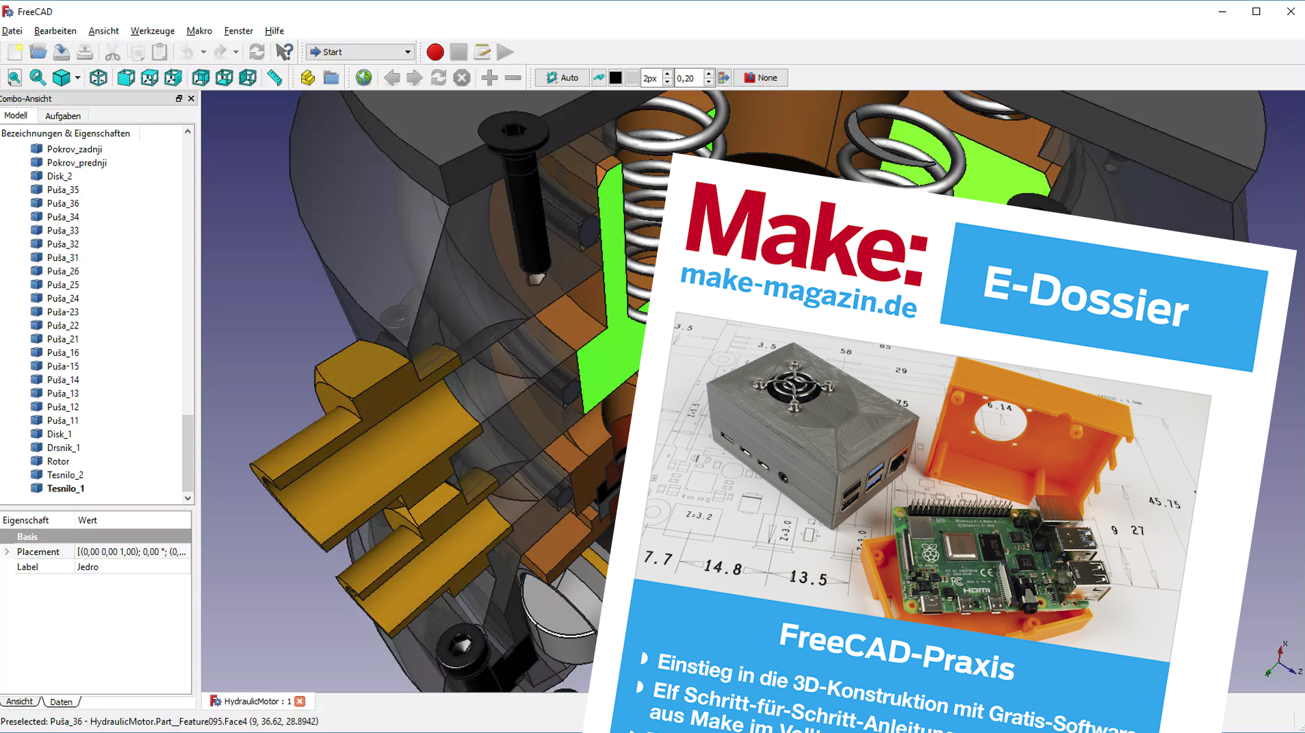This screenshot has height=733, width=1305.
Task: Switch to the left view cube
Action: [248, 78]
